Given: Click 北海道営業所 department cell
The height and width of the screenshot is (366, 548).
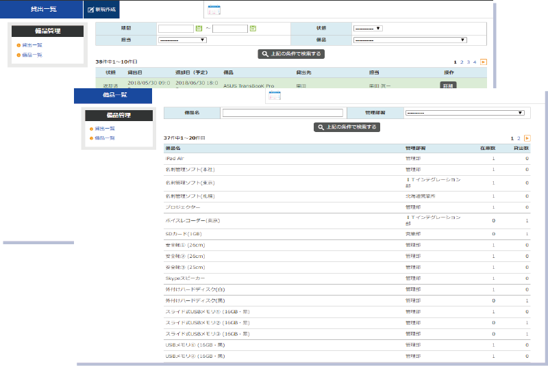Looking at the screenshot, I should pos(421,196).
